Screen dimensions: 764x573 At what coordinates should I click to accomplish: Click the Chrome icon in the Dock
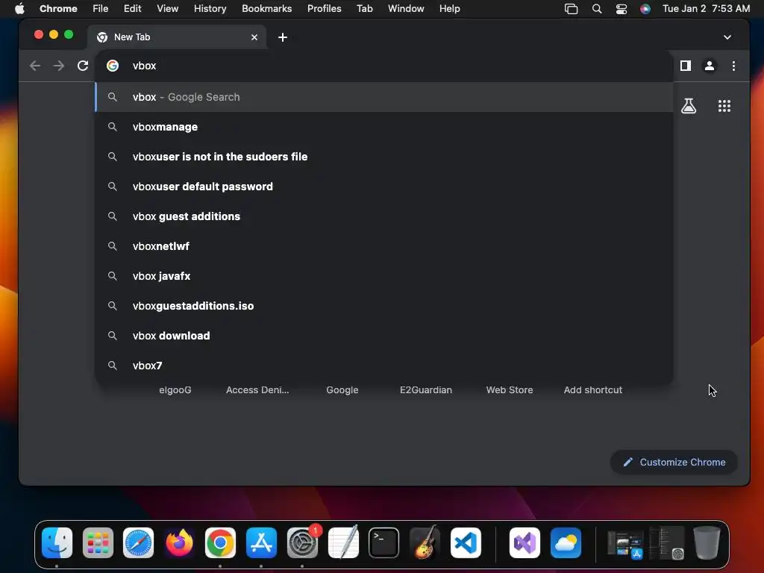point(220,543)
